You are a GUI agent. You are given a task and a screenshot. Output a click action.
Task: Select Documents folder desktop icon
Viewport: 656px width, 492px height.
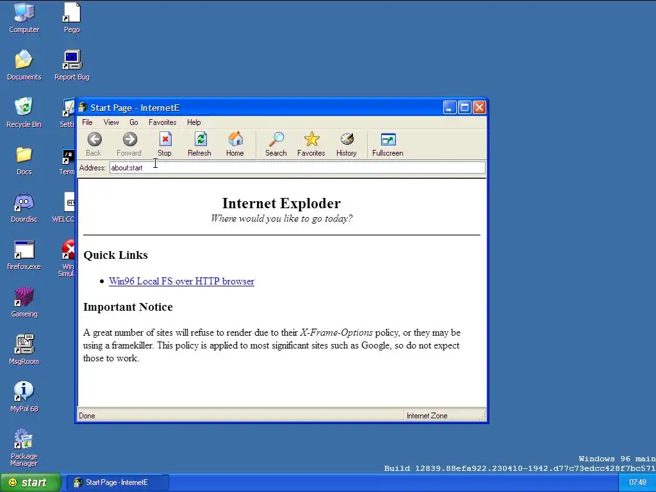(24, 65)
